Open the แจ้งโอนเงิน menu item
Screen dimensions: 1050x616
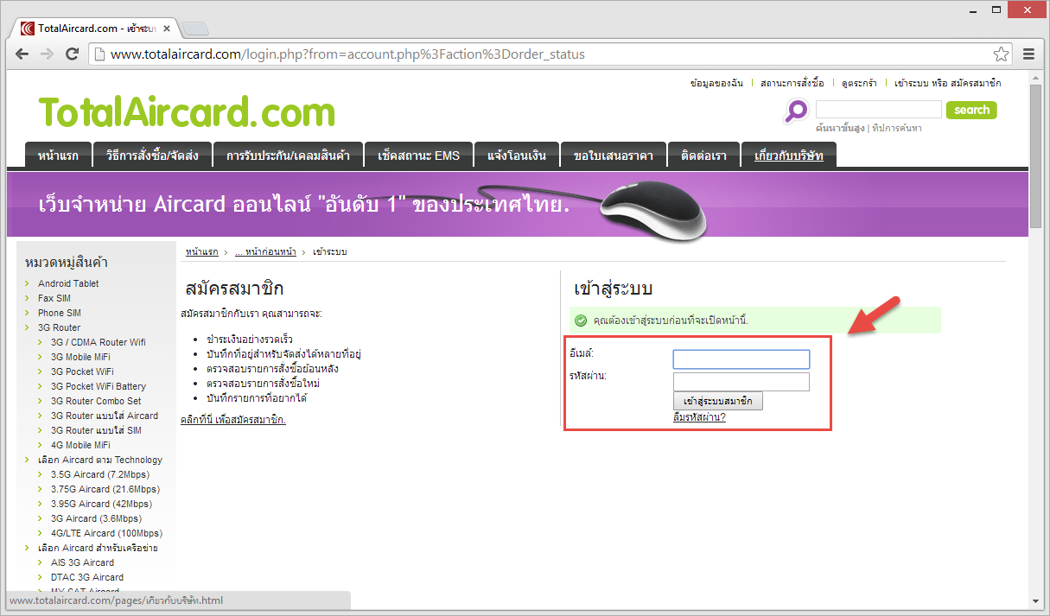click(517, 156)
